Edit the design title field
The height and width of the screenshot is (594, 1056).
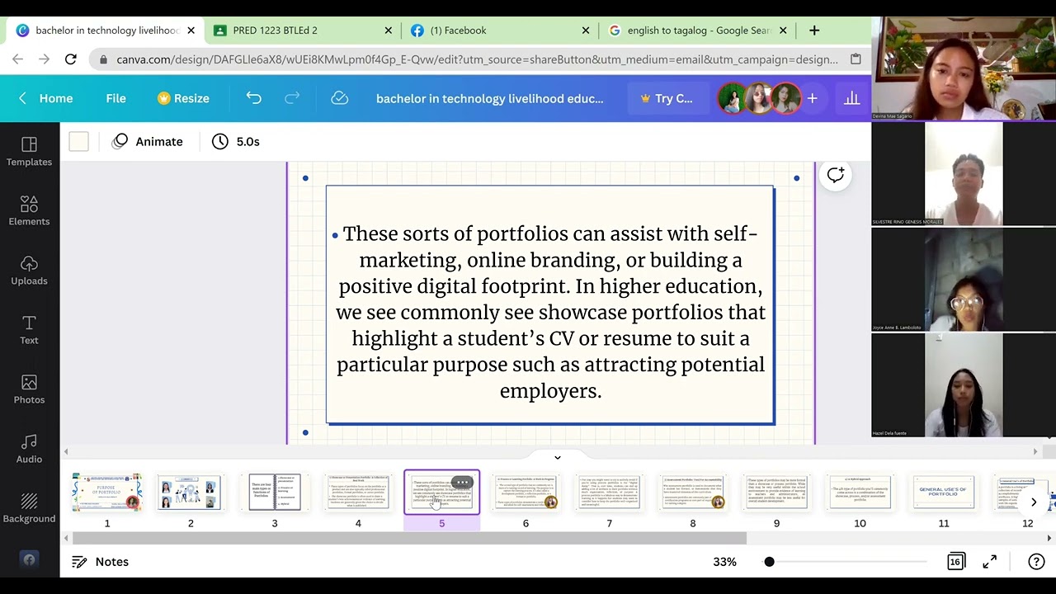[490, 98]
